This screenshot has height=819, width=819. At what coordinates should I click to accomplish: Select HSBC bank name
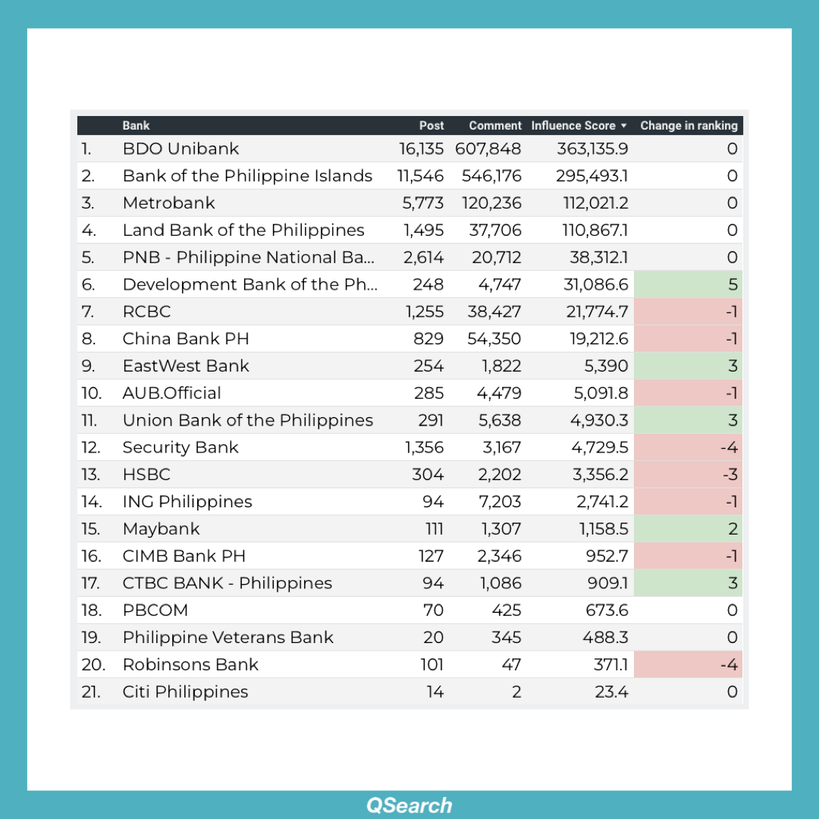147,475
